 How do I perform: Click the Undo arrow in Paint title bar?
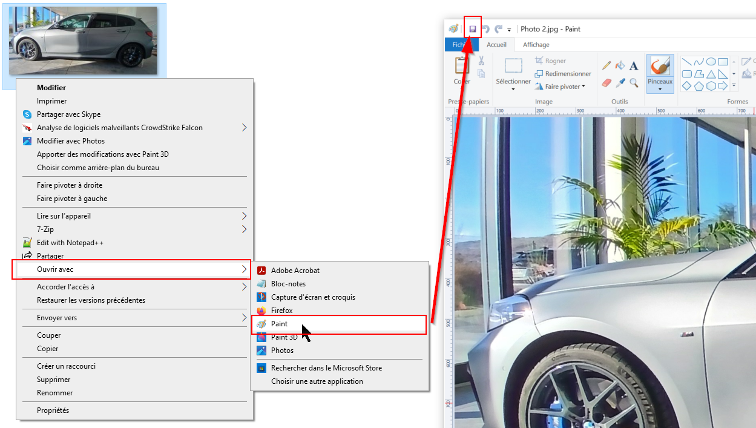coord(485,29)
